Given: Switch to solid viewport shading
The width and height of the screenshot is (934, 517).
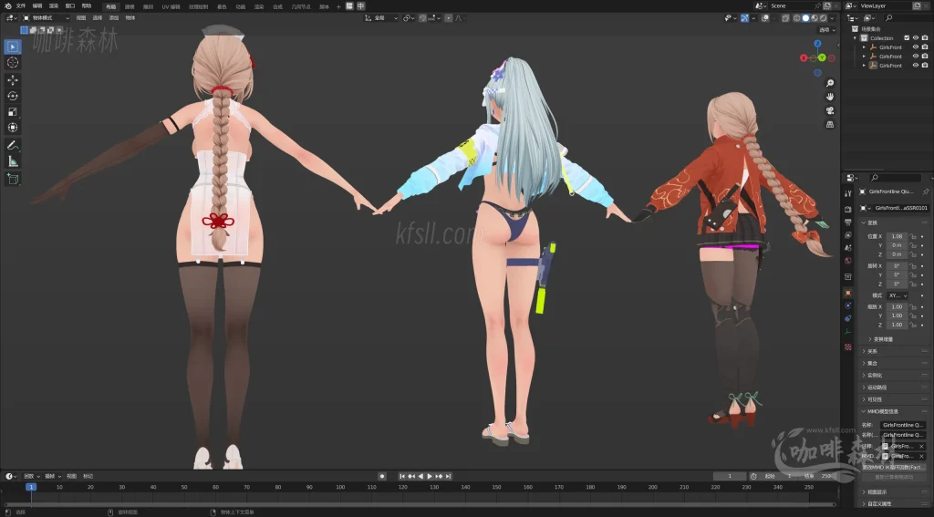Looking at the screenshot, I should [805, 18].
